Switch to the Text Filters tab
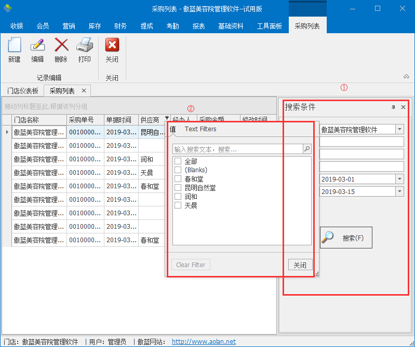The width and height of the screenshot is (415, 347). [x=200, y=129]
